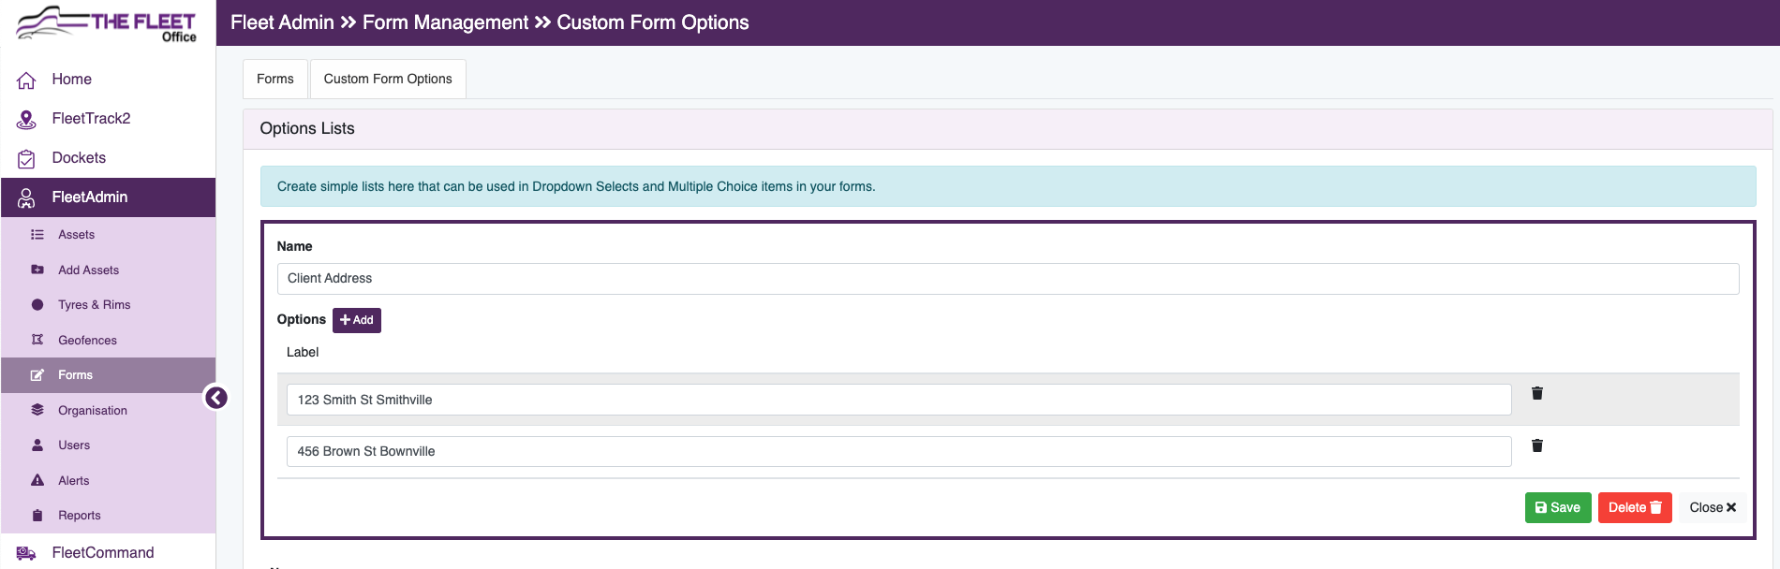Image resolution: width=1780 pixels, height=569 pixels.
Task: Switch to the Forms tab
Action: point(274,79)
